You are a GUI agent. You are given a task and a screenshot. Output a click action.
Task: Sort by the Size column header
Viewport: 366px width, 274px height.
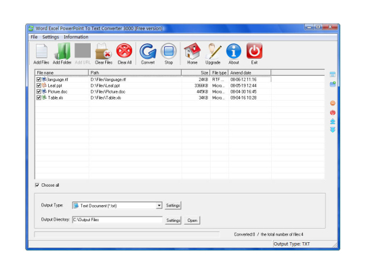tap(196, 72)
